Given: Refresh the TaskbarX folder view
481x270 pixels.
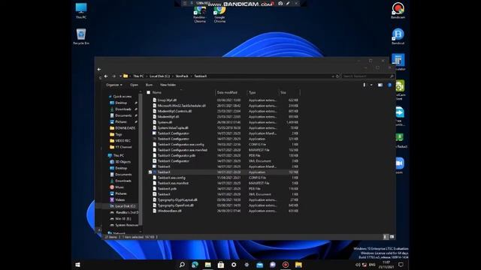Looking at the screenshot, I should pos(337,76).
